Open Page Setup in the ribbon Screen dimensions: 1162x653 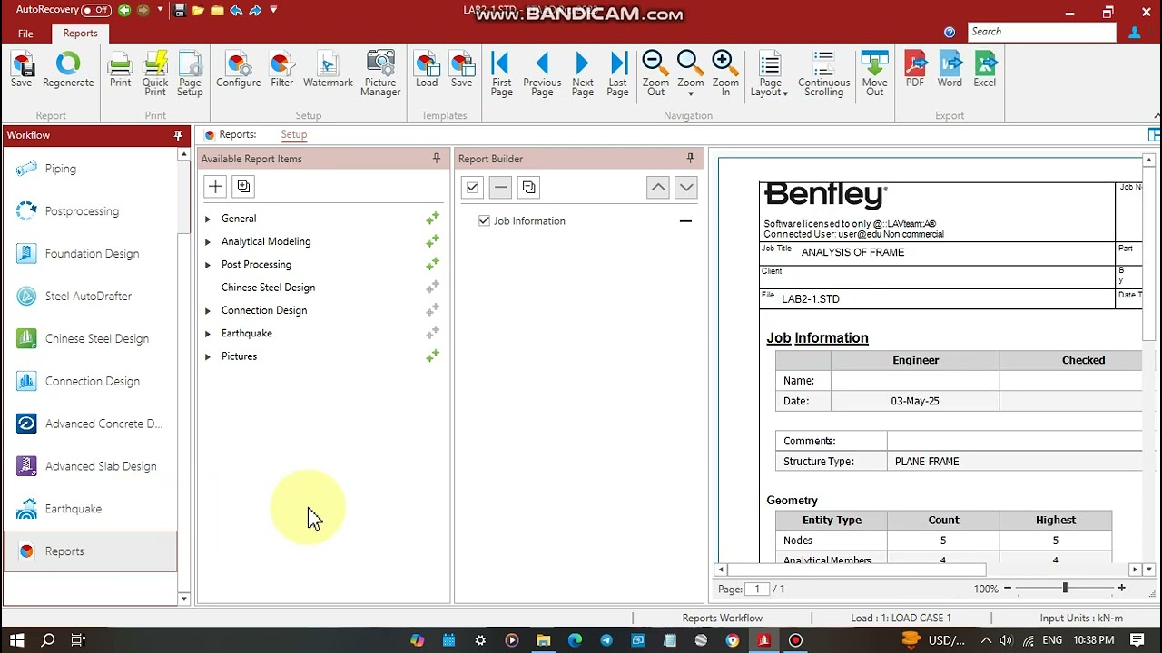coord(190,73)
